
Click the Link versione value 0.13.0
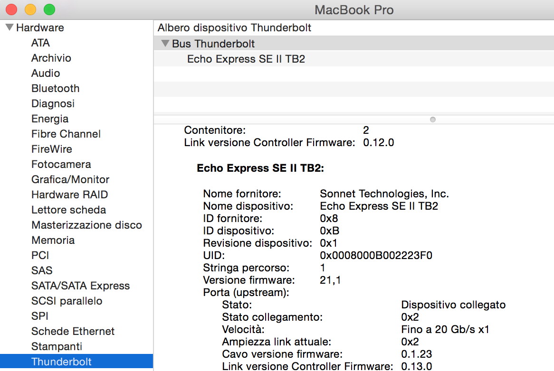click(x=417, y=366)
